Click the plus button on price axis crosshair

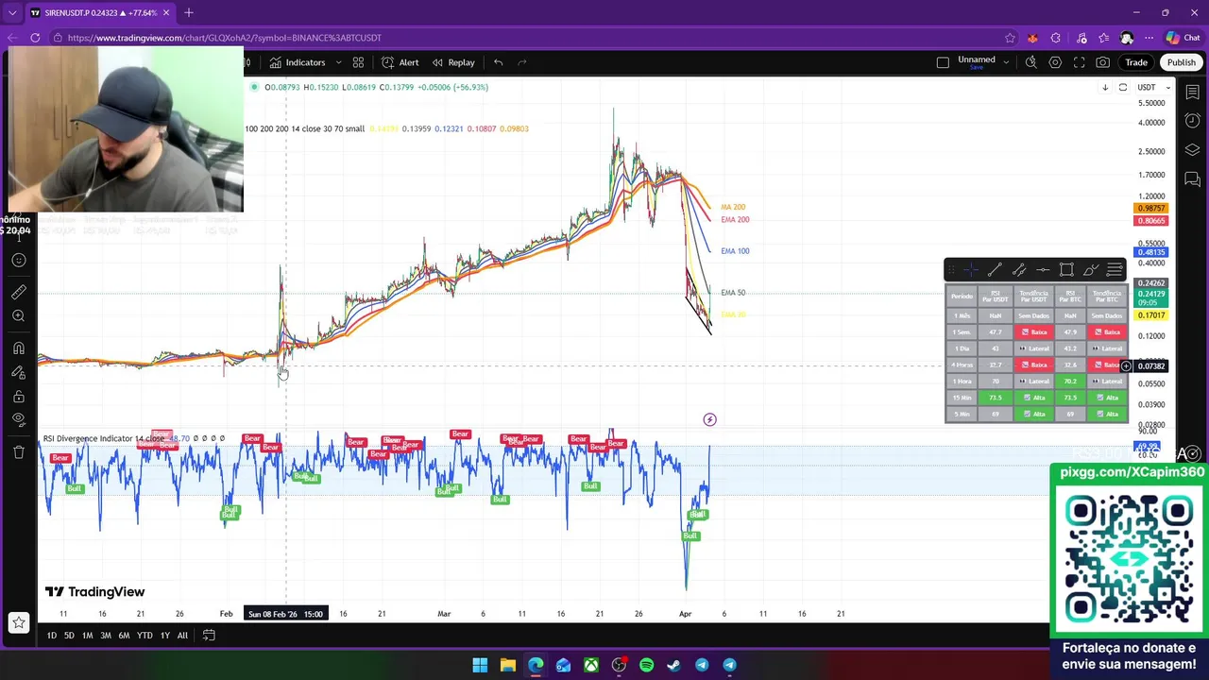[x=1126, y=366]
